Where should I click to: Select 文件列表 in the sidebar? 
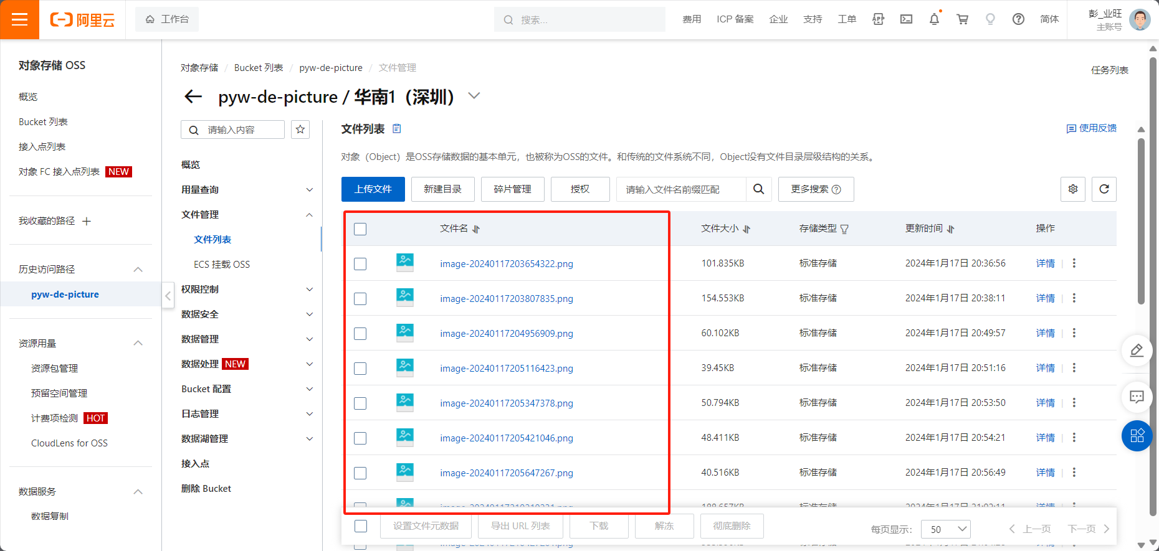pos(212,240)
